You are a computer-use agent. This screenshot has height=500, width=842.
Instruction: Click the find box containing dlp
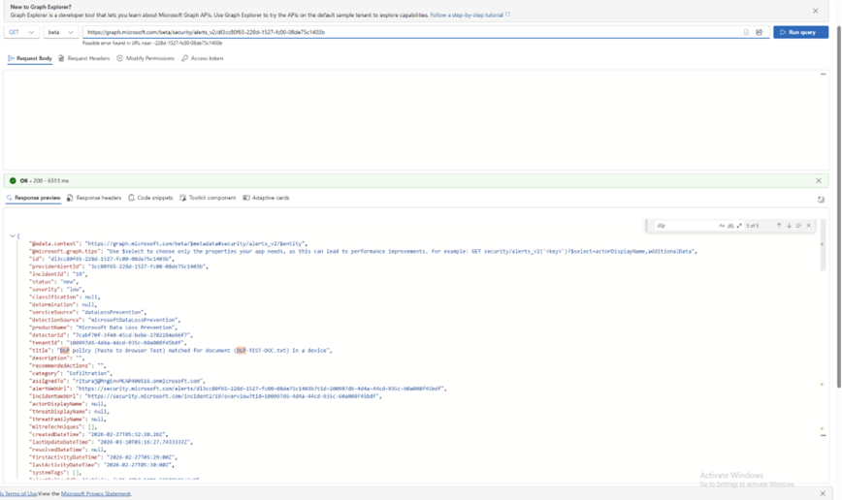click(x=686, y=226)
